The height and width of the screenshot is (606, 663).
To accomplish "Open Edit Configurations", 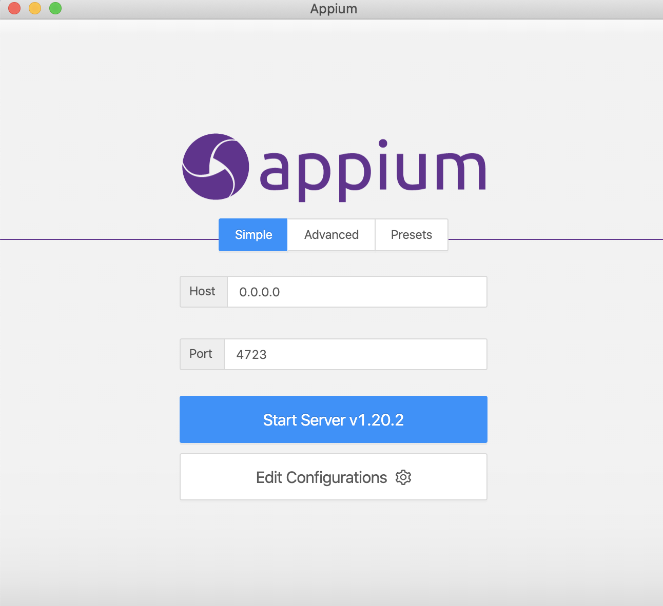I will pos(334,477).
